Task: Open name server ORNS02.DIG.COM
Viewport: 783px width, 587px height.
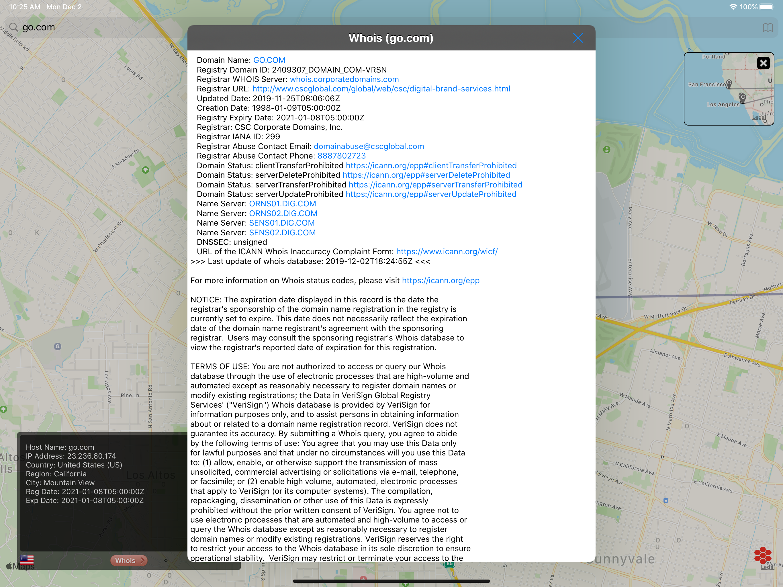Action: 283,213
